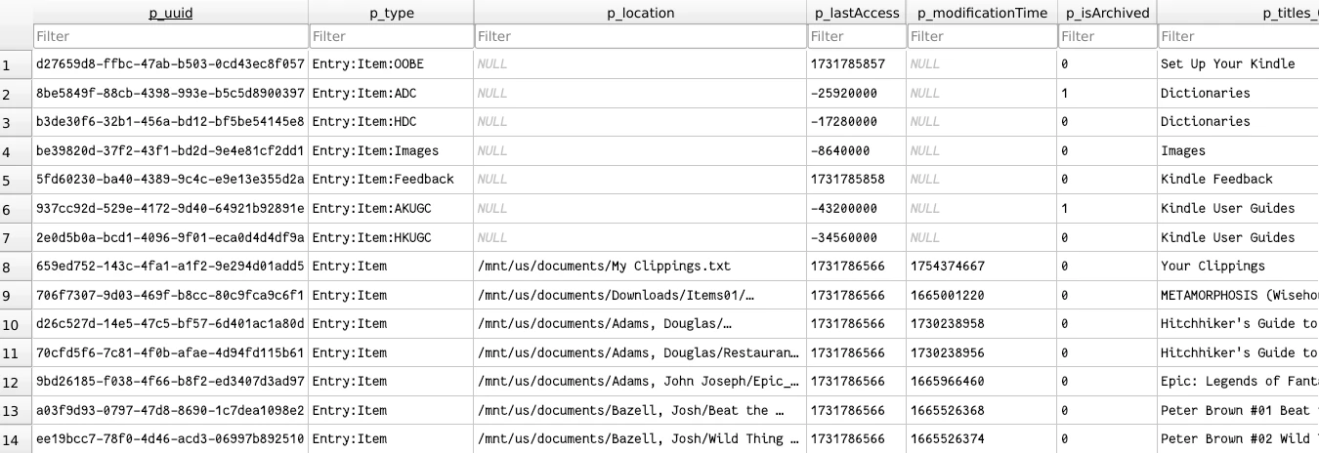The height and width of the screenshot is (453, 1319).
Task: Sort by the p_isArchived column header
Action: 1107,13
